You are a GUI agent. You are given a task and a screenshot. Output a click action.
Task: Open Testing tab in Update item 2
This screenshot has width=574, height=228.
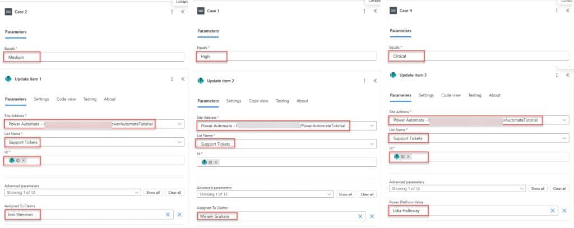tap(283, 101)
